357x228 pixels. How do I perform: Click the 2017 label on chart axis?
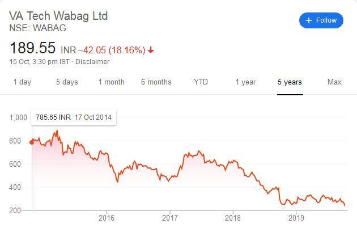tap(170, 218)
